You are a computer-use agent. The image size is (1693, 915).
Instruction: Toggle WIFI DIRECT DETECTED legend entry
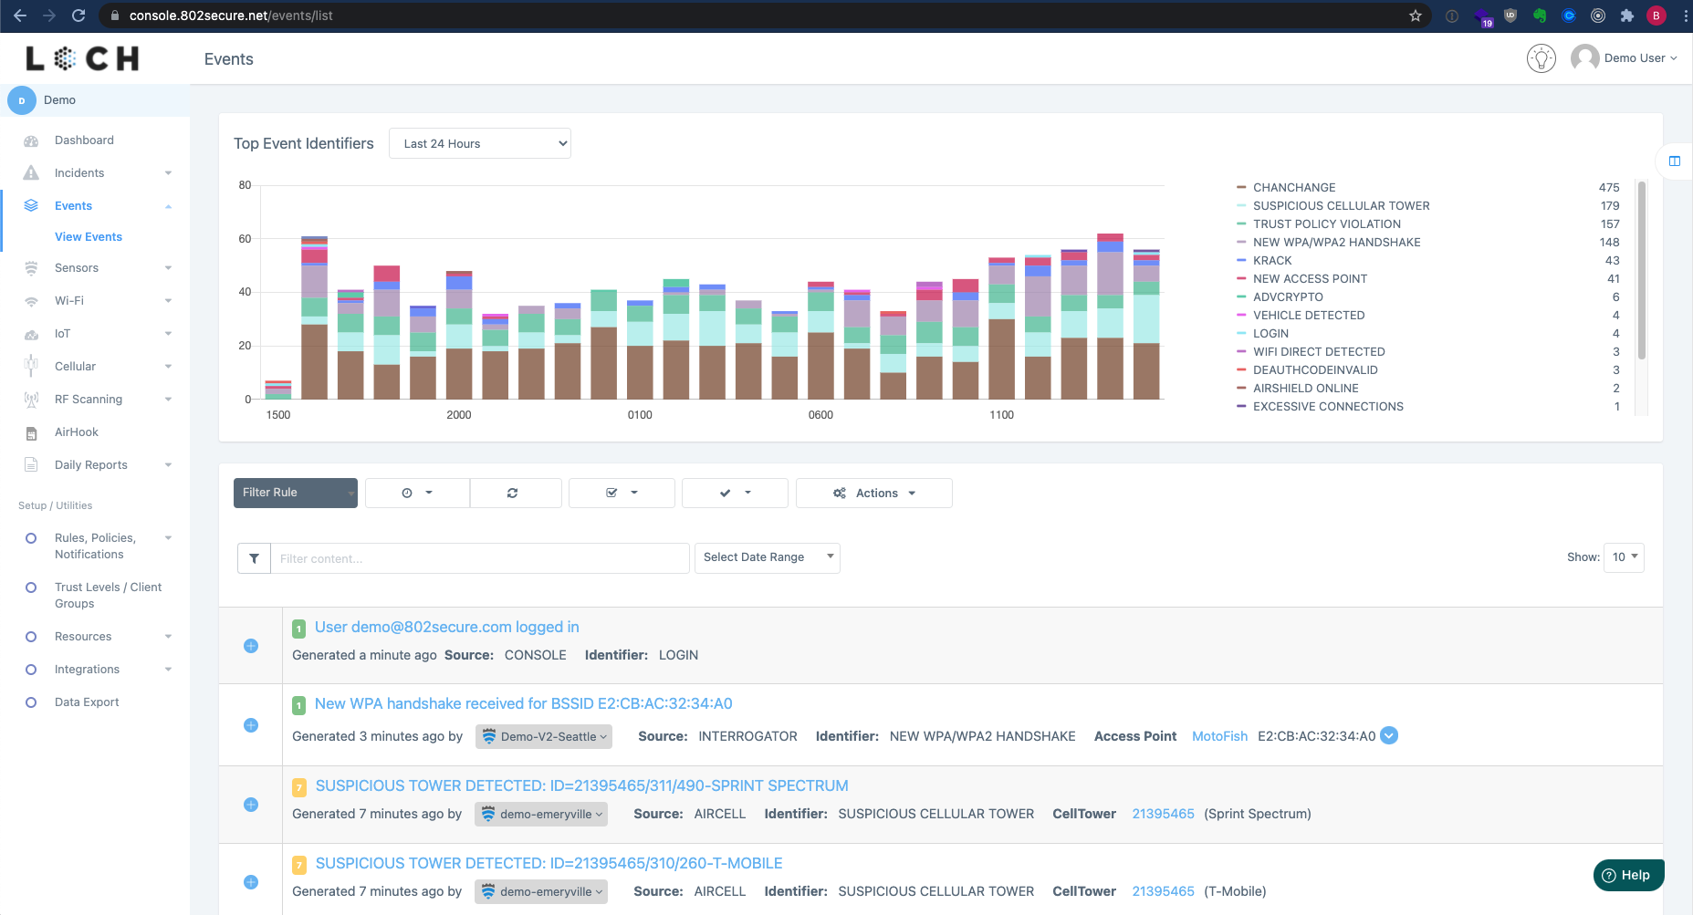point(1318,351)
